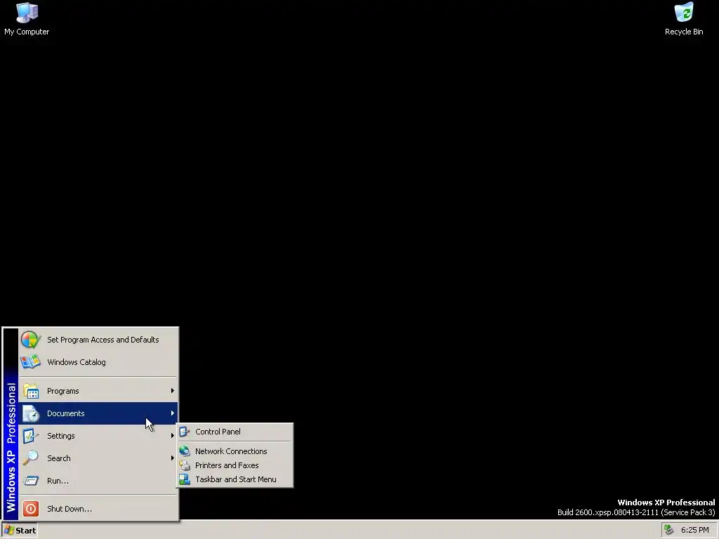Expand the Programs submenu arrow
The width and height of the screenshot is (719, 539).
coord(173,390)
